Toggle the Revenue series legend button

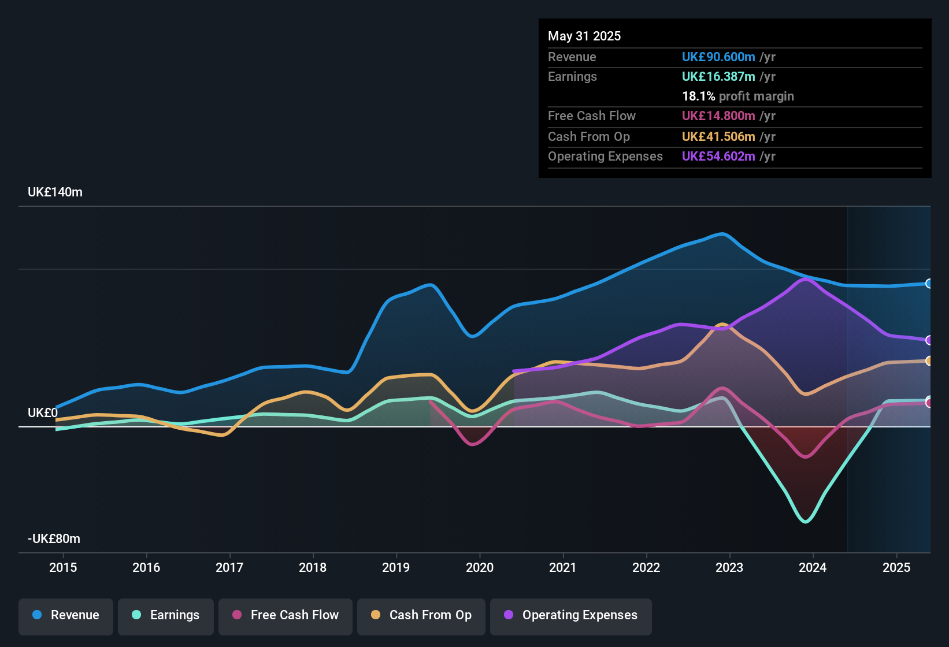[66, 616]
